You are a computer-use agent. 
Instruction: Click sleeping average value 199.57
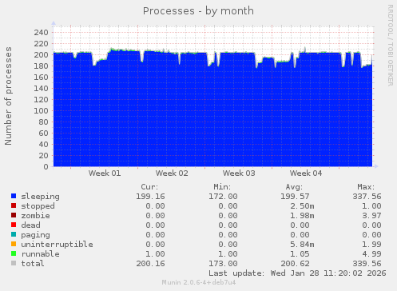[295, 197]
